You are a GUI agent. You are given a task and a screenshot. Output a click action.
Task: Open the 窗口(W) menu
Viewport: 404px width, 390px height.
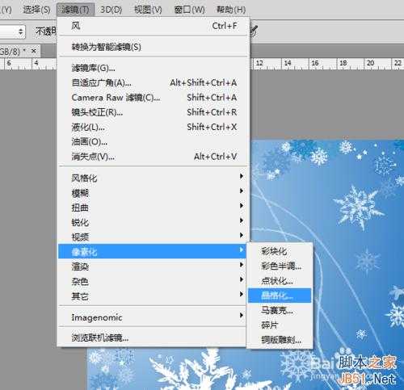pos(189,10)
